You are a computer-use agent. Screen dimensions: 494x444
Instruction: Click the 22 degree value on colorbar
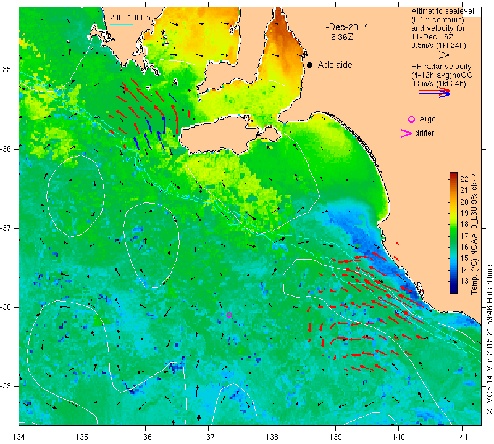(x=464, y=179)
